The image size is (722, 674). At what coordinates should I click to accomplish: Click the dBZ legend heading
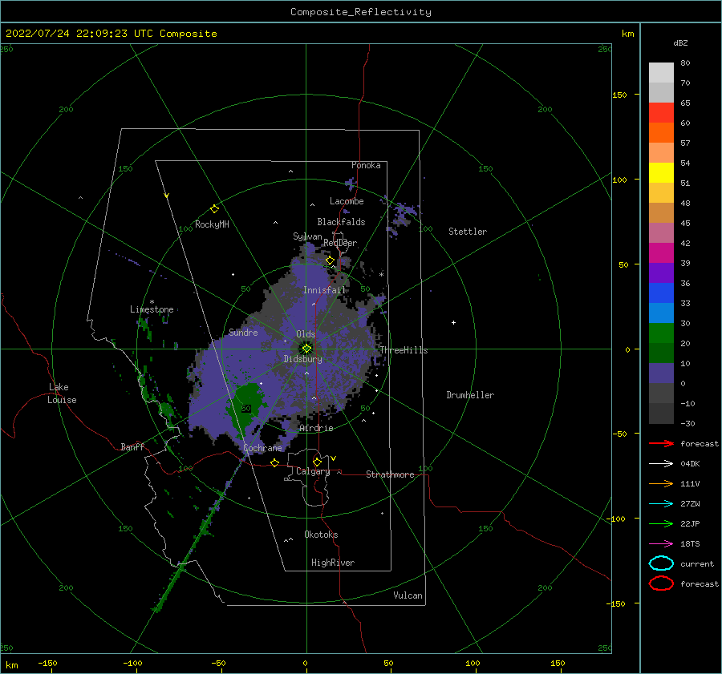click(680, 42)
